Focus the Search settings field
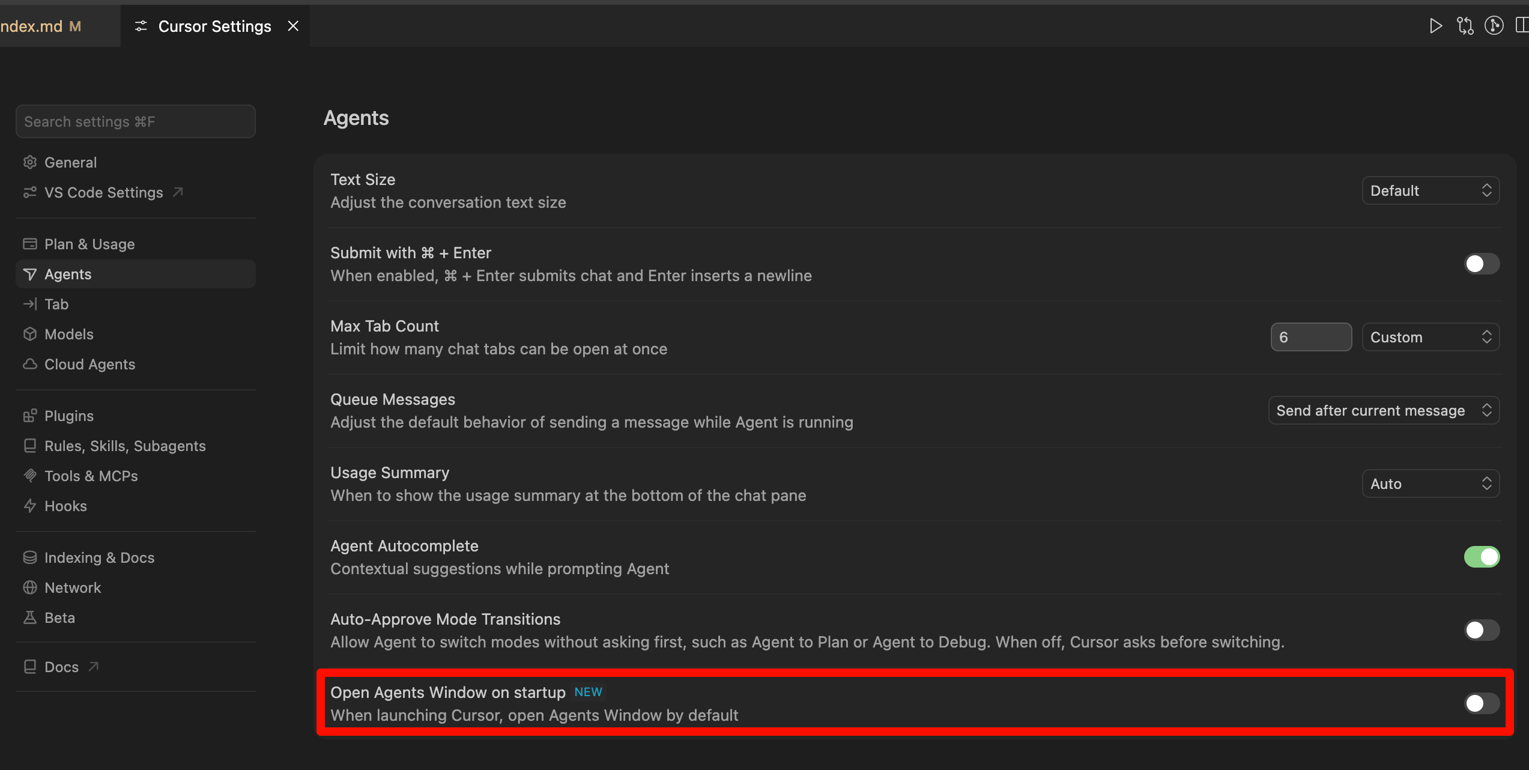This screenshot has width=1529, height=770. pyautogui.click(x=136, y=121)
